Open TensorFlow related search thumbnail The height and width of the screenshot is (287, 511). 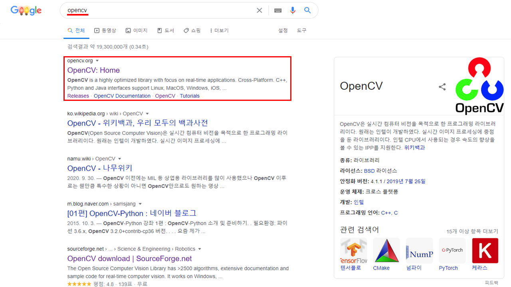point(353,250)
